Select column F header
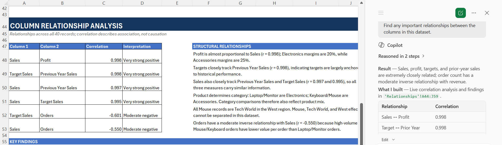This screenshot has height=145, width=502. click(209, 3)
